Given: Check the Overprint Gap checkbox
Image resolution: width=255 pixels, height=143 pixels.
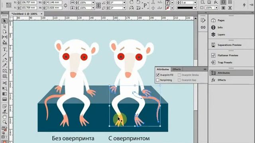Looking at the screenshot, I should 179,80.
